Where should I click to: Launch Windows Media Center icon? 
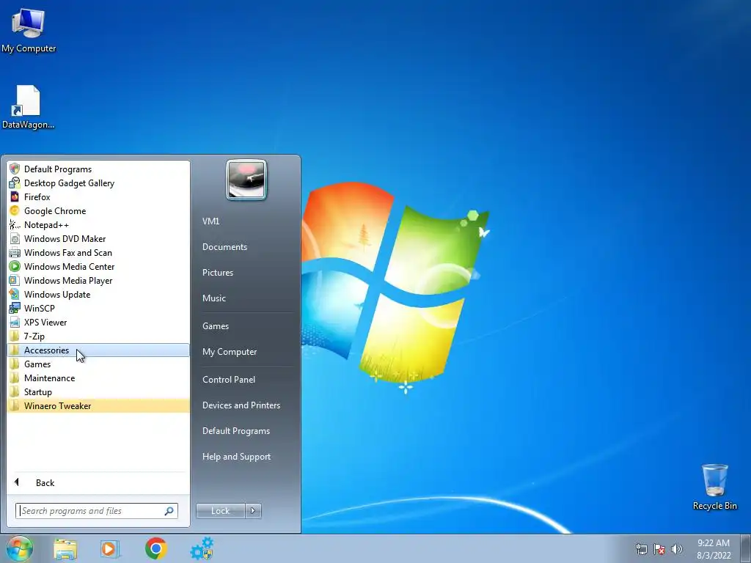point(15,266)
